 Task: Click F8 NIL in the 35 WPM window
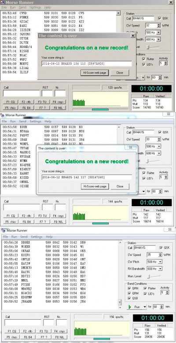(x=59, y=337)
